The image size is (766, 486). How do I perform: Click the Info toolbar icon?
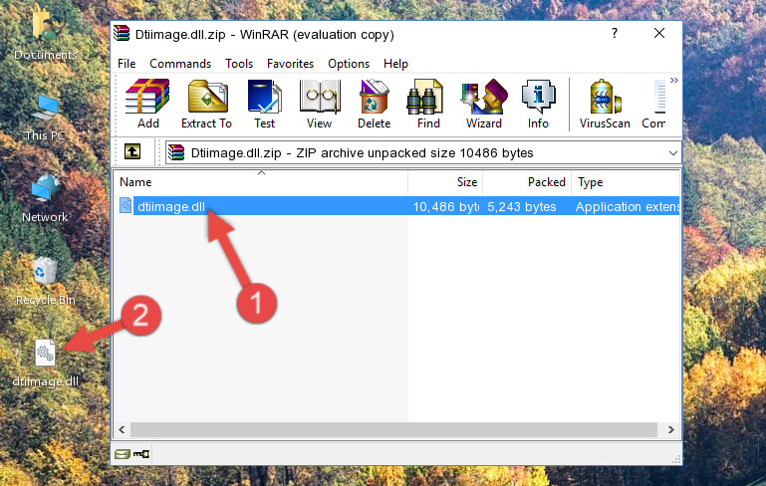point(538,97)
